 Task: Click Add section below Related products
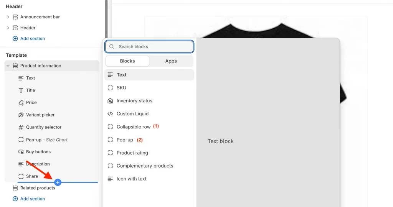click(29, 199)
